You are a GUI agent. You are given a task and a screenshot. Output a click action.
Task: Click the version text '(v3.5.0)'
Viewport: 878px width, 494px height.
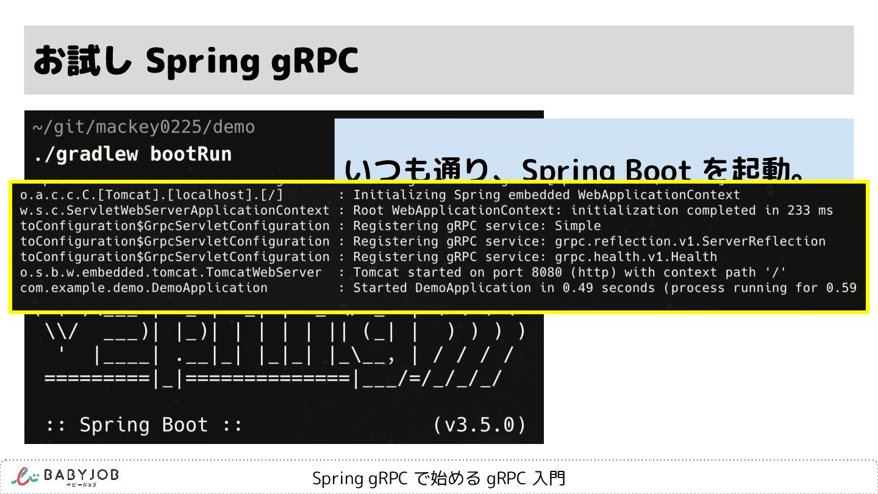[x=479, y=424]
